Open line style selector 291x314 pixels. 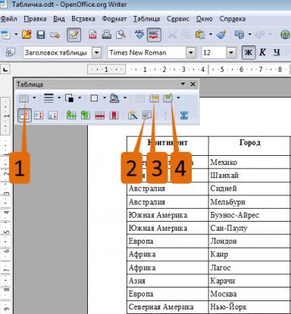(48, 98)
